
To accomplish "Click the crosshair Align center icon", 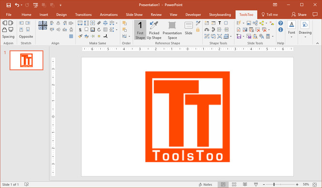I will pos(43,26).
